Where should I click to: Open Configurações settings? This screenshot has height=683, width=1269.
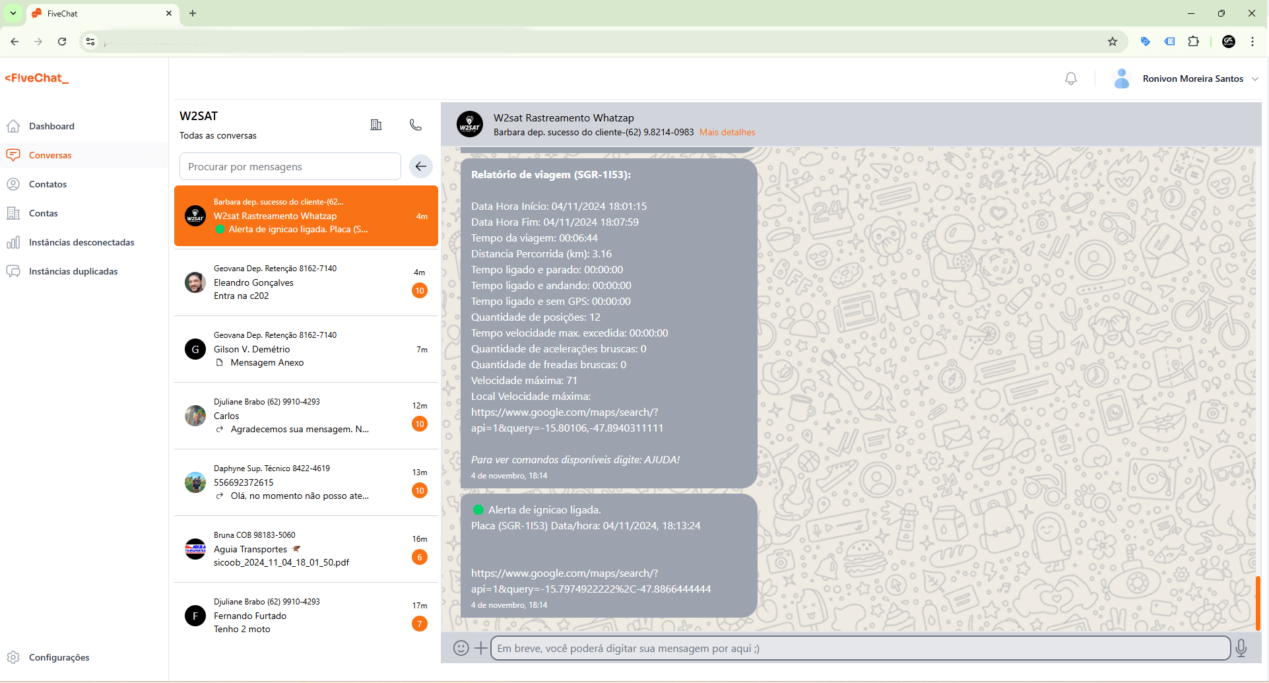[x=59, y=657]
